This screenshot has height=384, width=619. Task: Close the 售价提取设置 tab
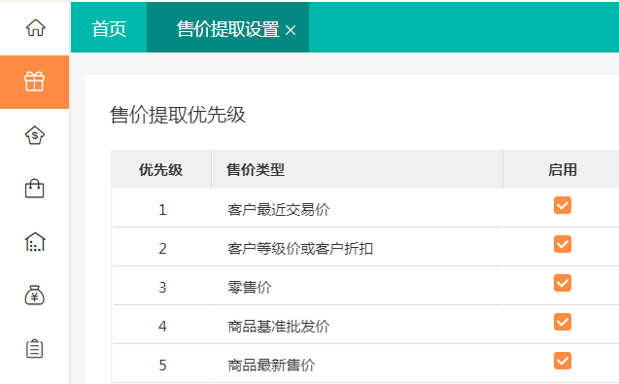[x=291, y=30]
